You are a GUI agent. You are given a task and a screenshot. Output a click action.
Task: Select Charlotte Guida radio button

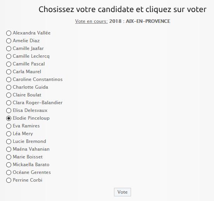coord(9,88)
